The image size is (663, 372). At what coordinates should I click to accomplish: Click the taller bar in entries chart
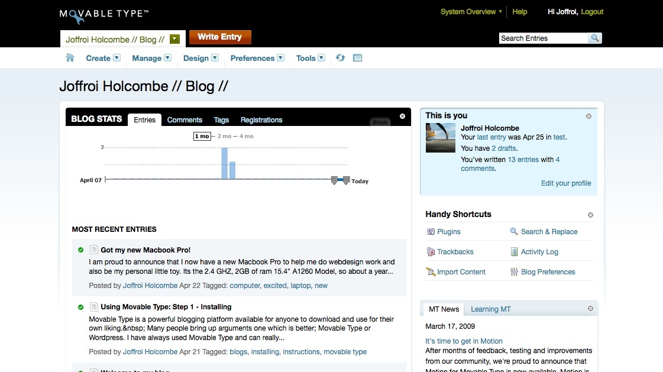225,163
